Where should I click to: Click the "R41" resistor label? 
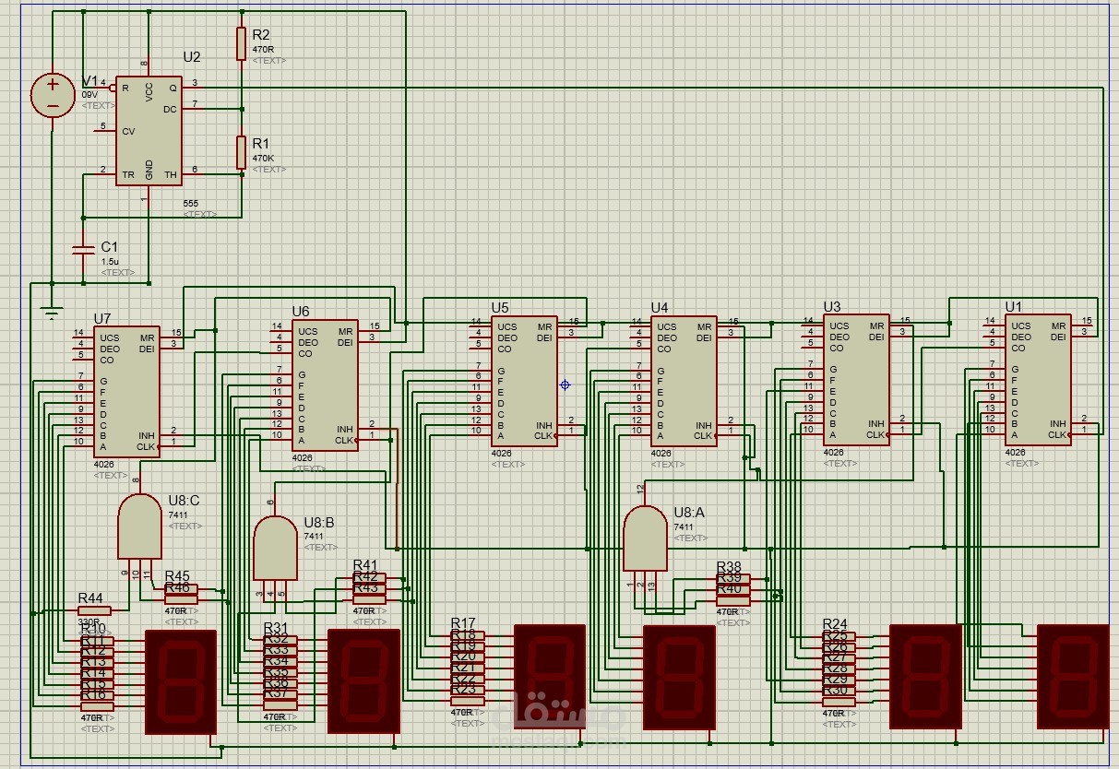point(365,564)
